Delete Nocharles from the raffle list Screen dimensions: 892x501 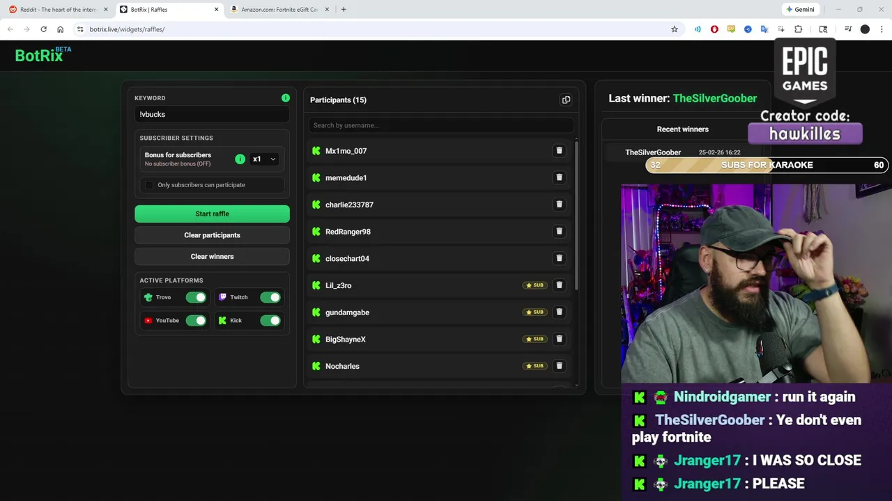(x=559, y=365)
